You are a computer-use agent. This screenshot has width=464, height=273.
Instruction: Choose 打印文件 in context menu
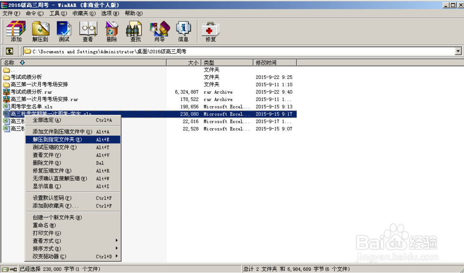pos(73,233)
